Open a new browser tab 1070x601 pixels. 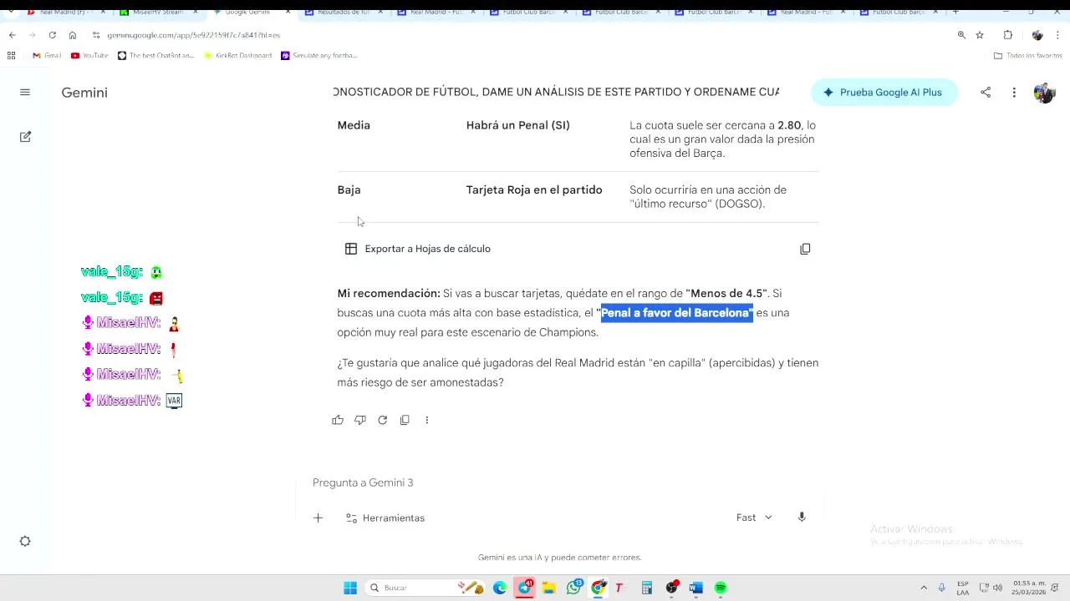click(x=955, y=12)
